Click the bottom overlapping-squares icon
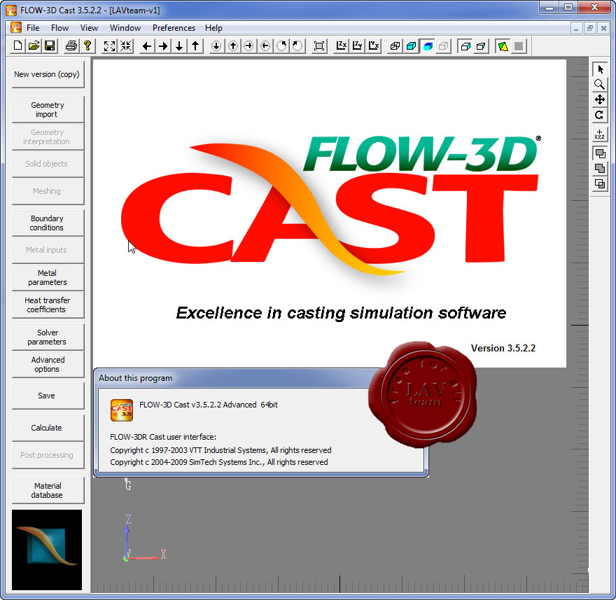The image size is (616, 600). tap(600, 184)
